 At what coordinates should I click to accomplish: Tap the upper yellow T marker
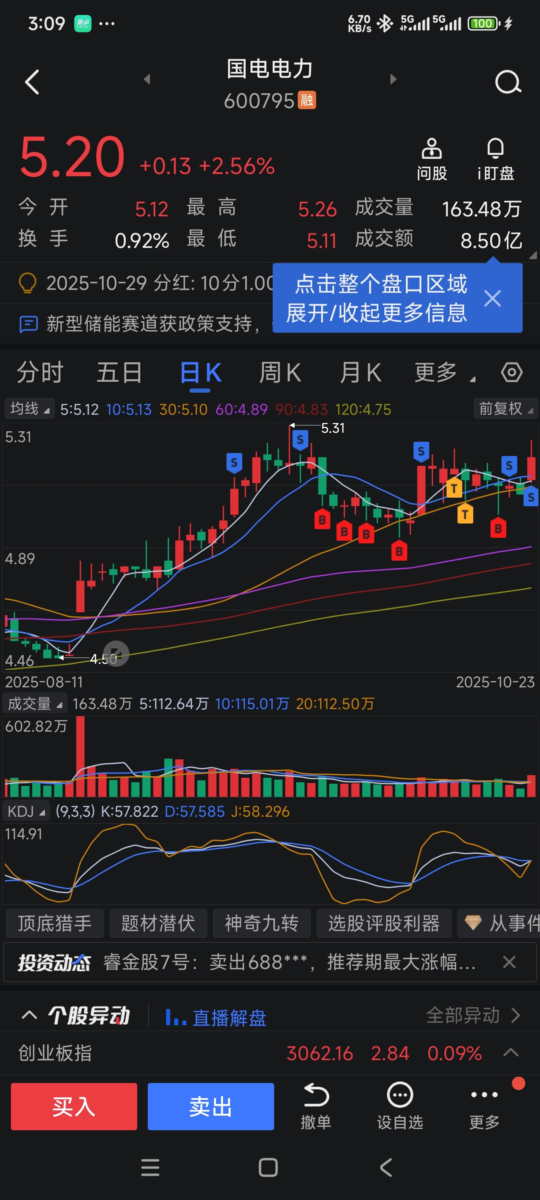pyautogui.click(x=454, y=488)
